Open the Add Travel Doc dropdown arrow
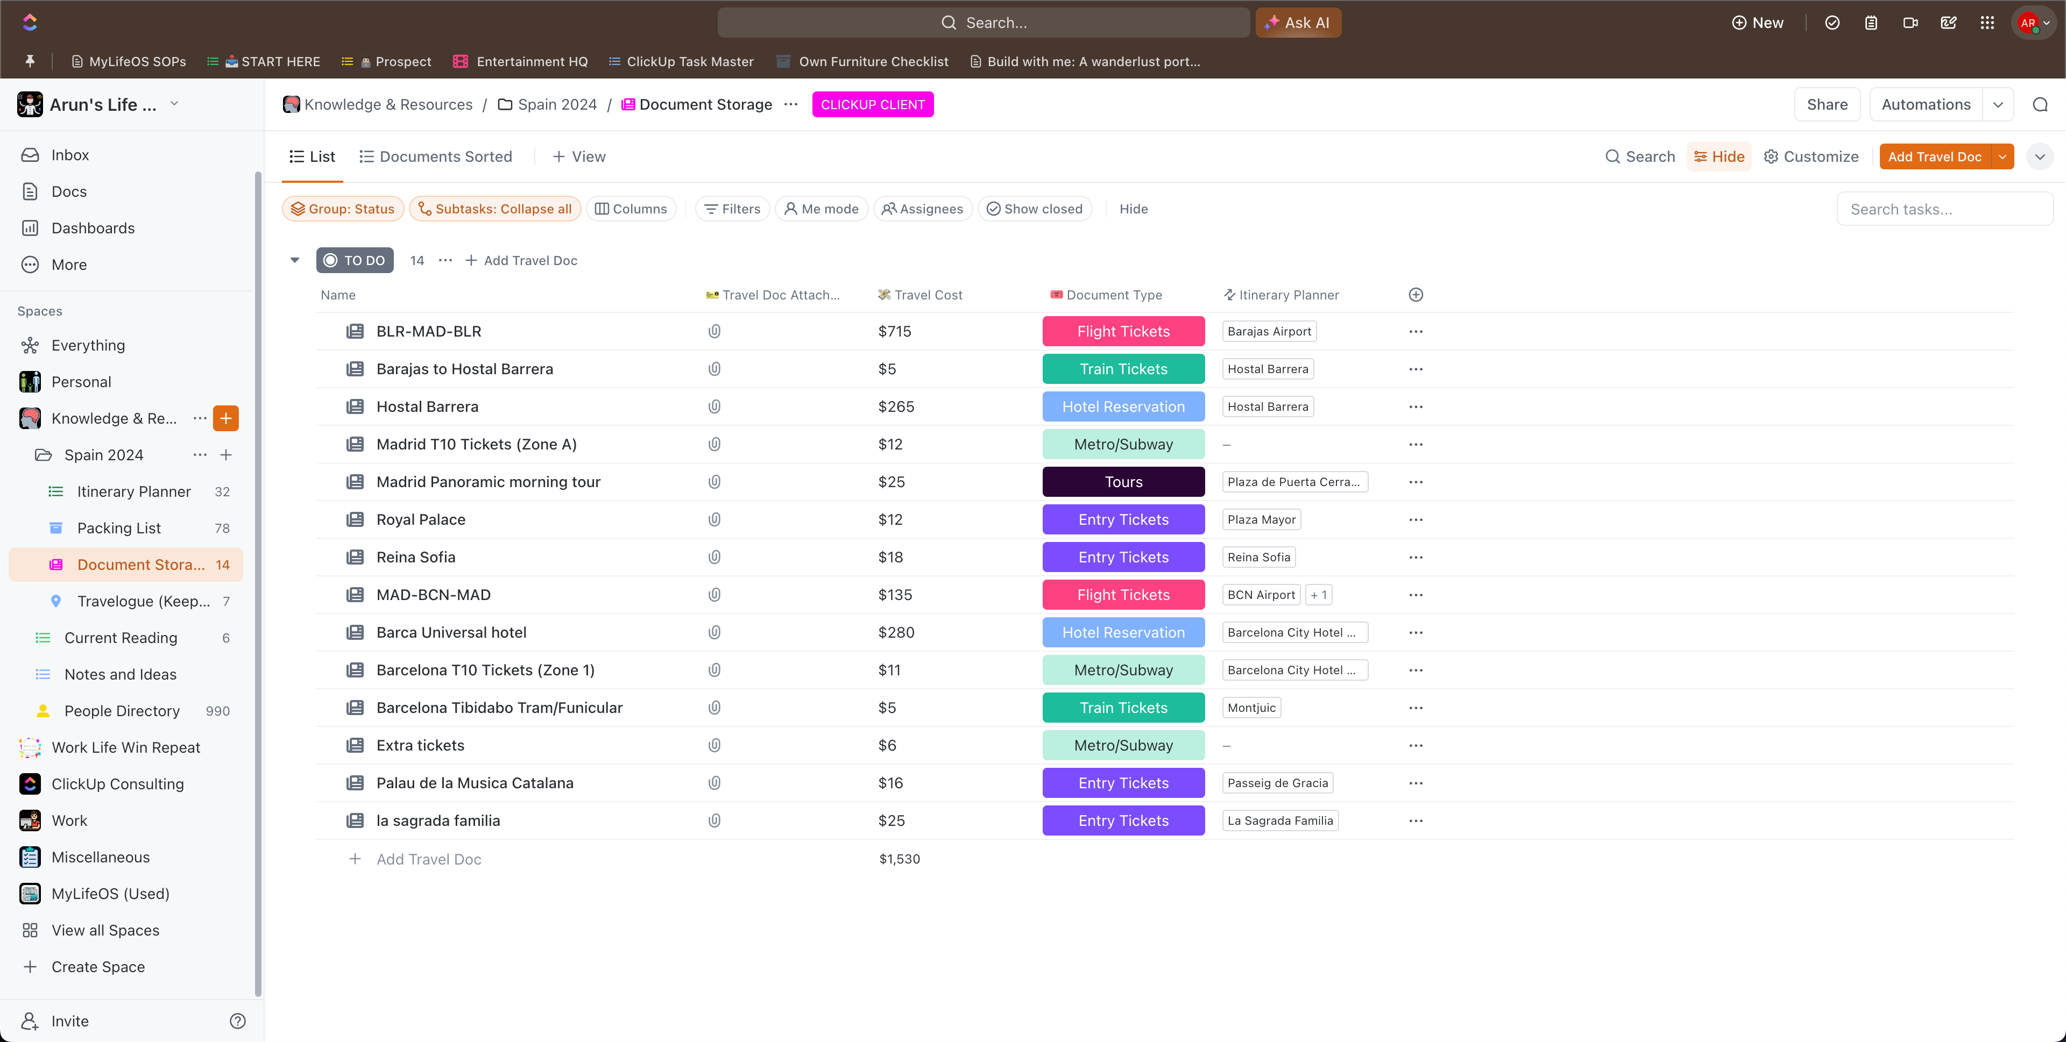 click(x=2003, y=156)
